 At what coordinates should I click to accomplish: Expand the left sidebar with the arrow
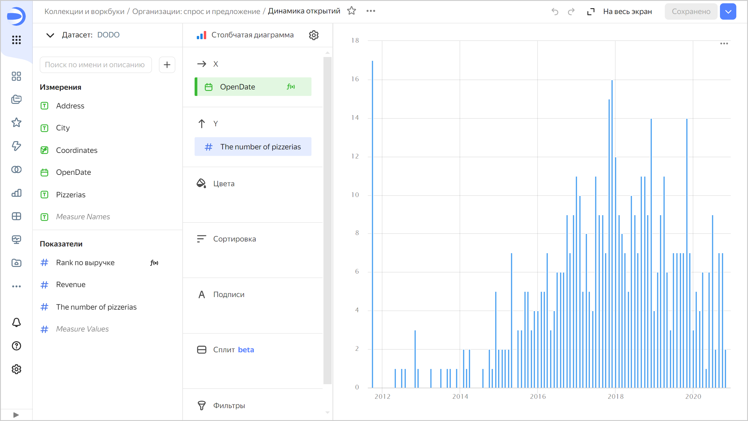click(x=16, y=415)
